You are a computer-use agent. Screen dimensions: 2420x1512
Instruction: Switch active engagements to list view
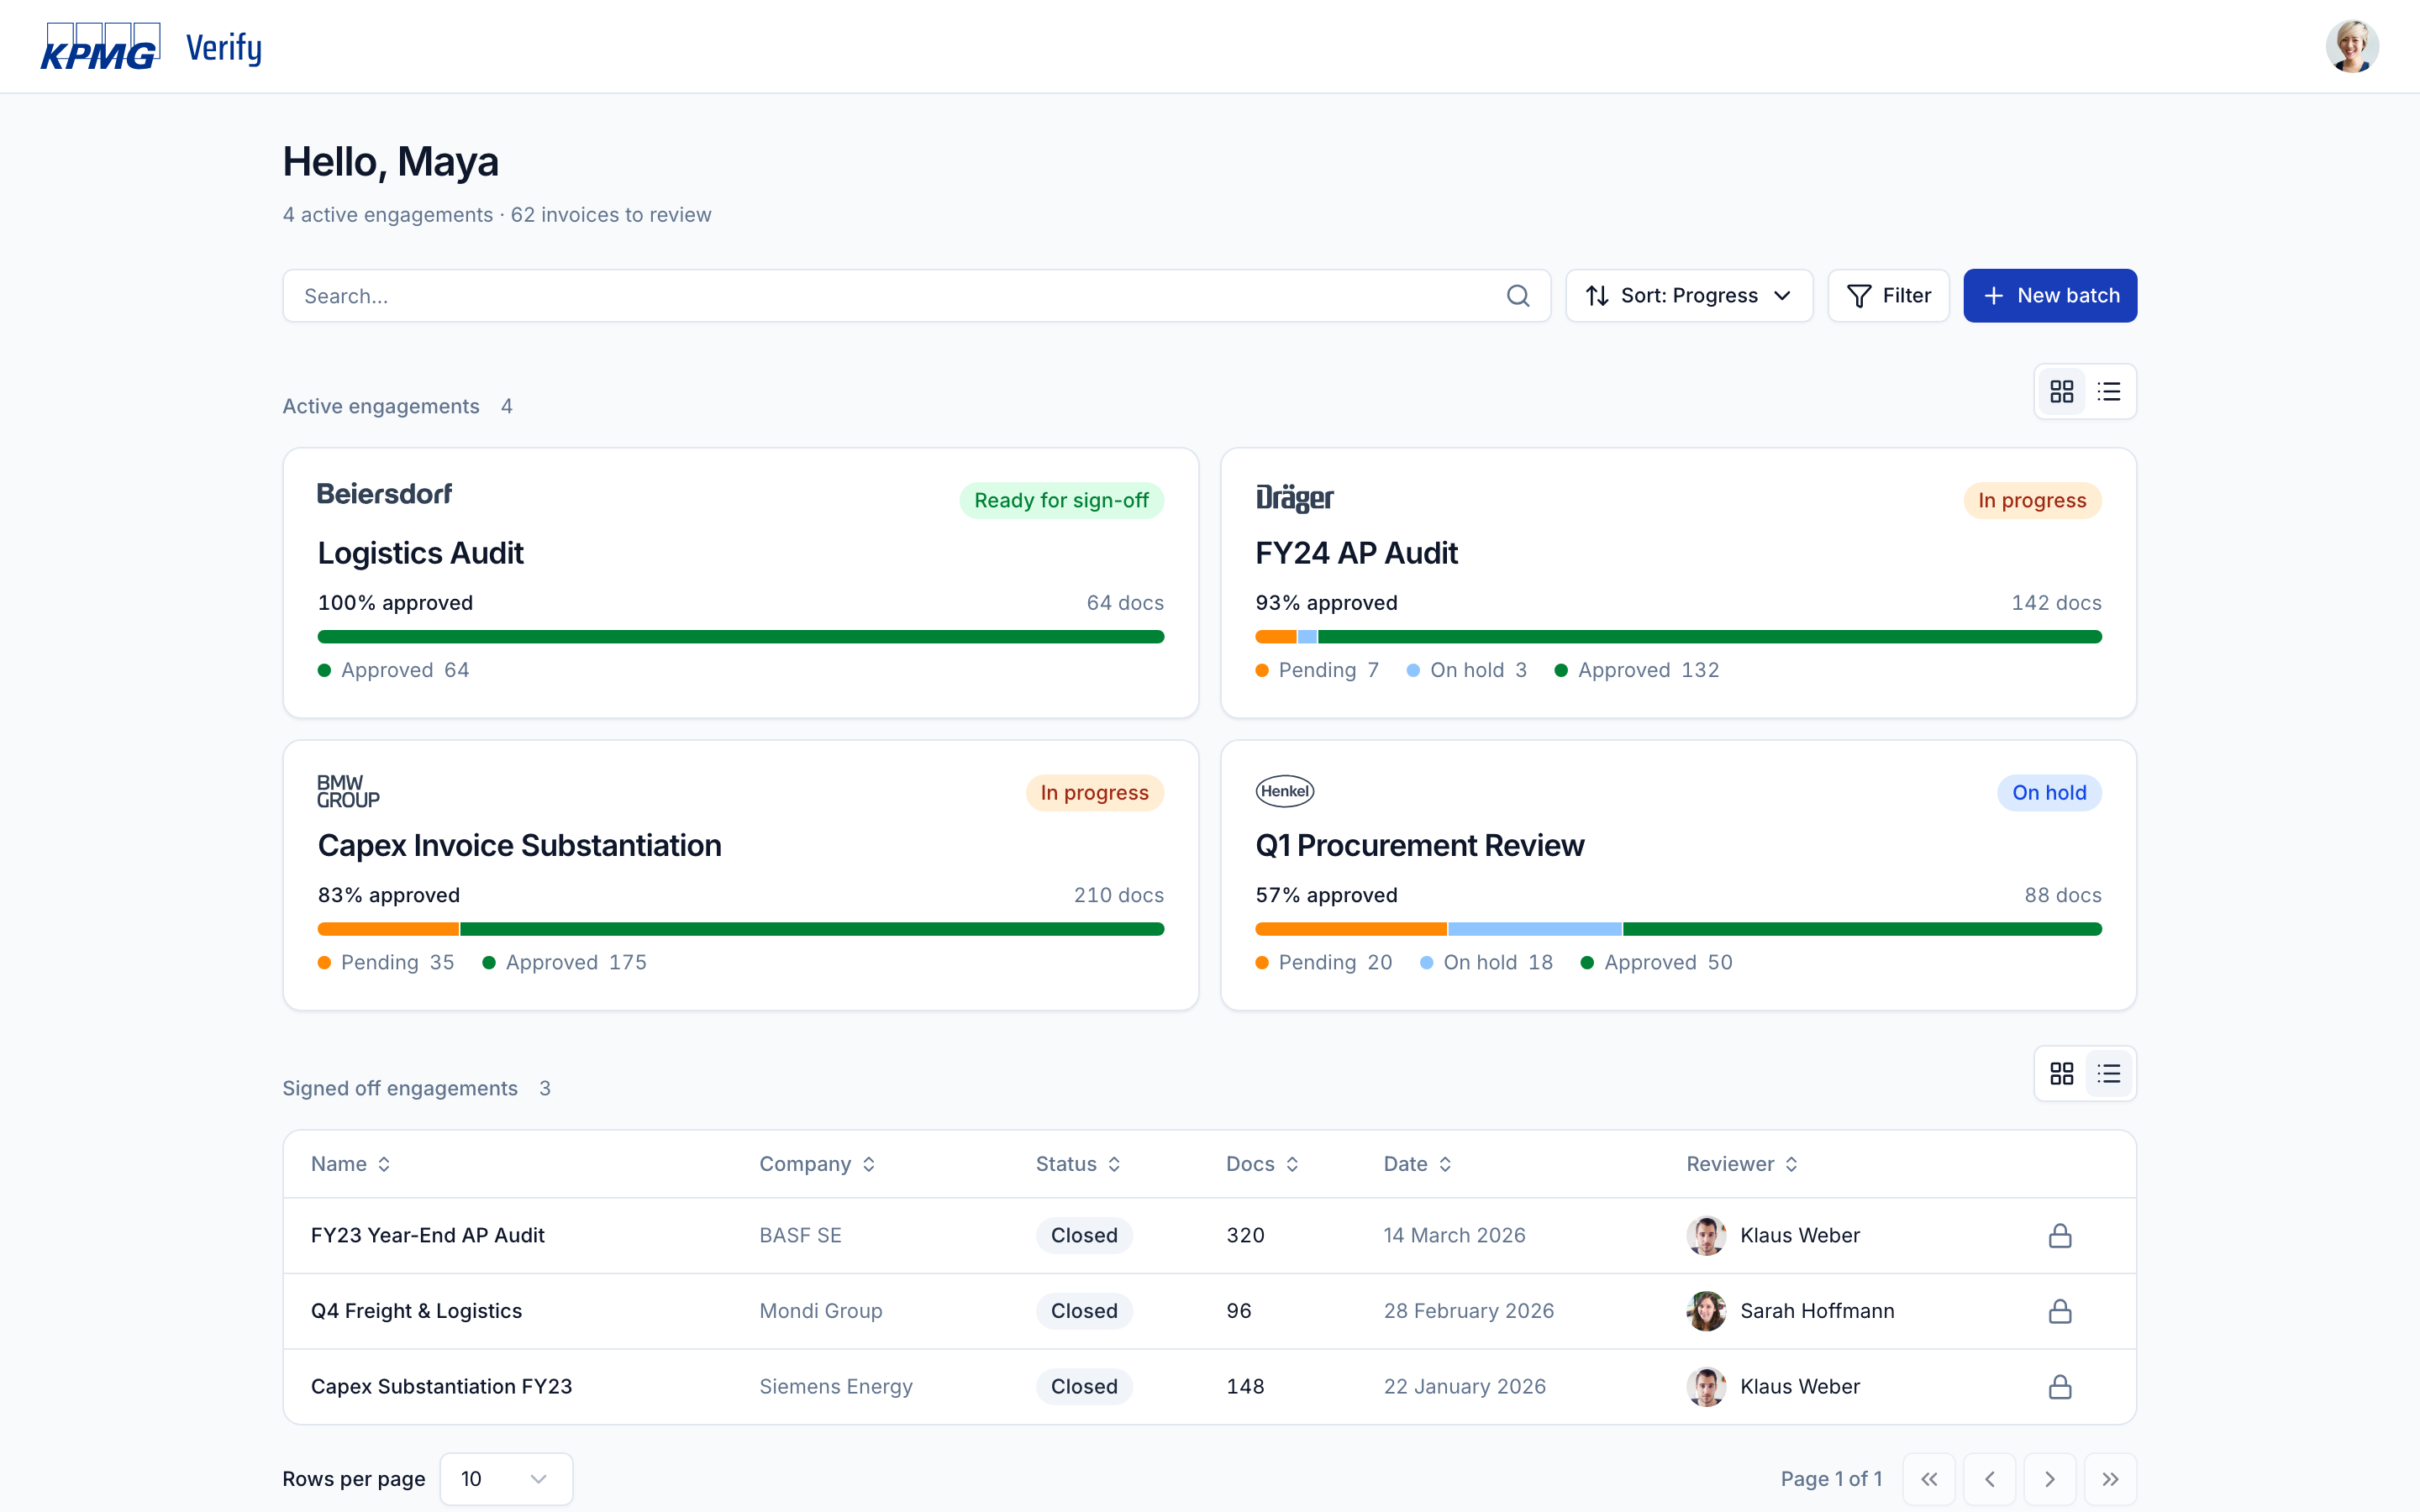(2108, 391)
